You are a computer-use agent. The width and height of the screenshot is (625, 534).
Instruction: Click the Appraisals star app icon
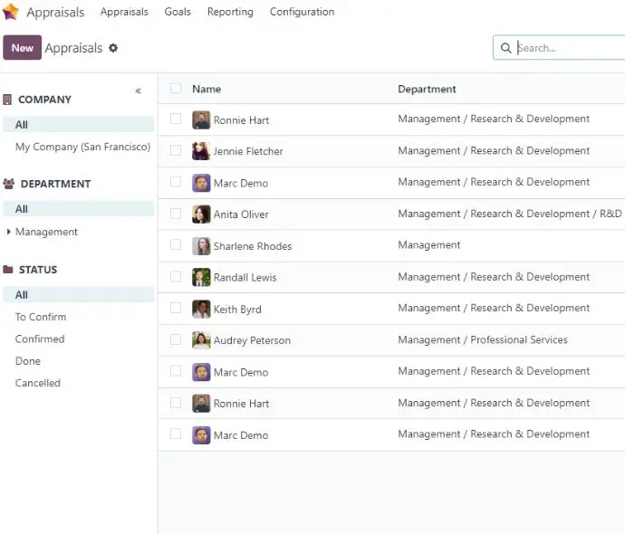(x=10, y=12)
